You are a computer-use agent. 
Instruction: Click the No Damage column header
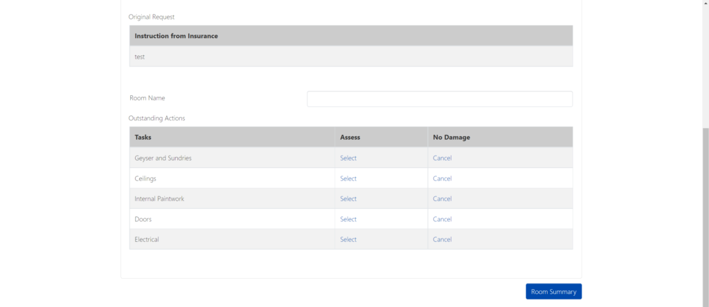click(x=451, y=137)
